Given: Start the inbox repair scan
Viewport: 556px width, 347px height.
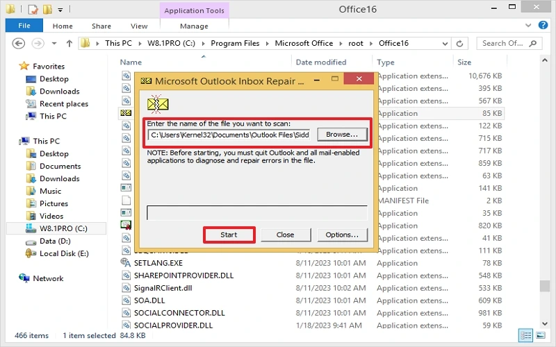Looking at the screenshot, I should (x=229, y=235).
